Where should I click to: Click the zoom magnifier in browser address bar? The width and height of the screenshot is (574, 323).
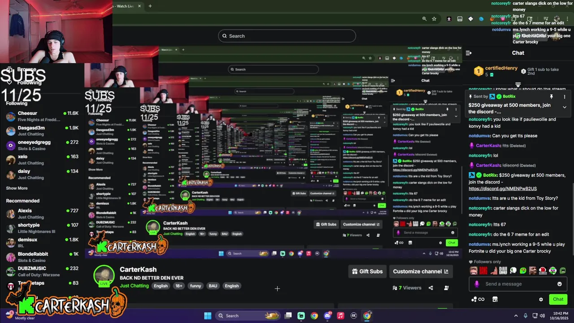click(x=424, y=19)
